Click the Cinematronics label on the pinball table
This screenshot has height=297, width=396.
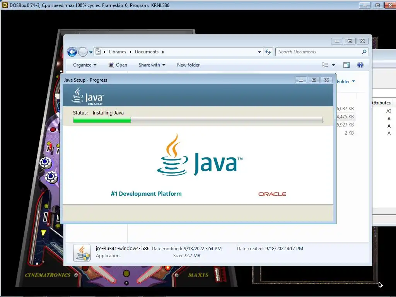[48, 275]
